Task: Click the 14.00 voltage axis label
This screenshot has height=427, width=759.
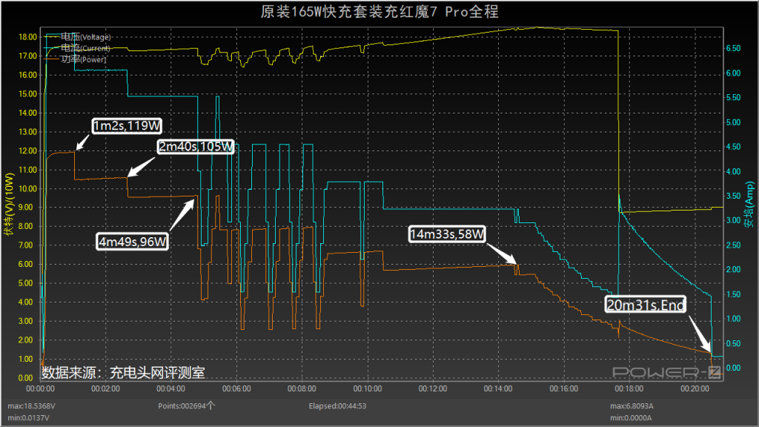Action: click(x=27, y=113)
